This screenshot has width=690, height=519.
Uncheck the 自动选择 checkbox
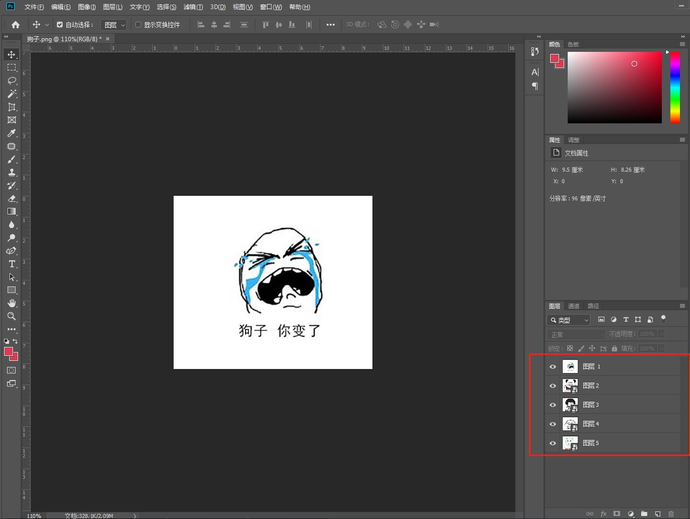click(60, 25)
